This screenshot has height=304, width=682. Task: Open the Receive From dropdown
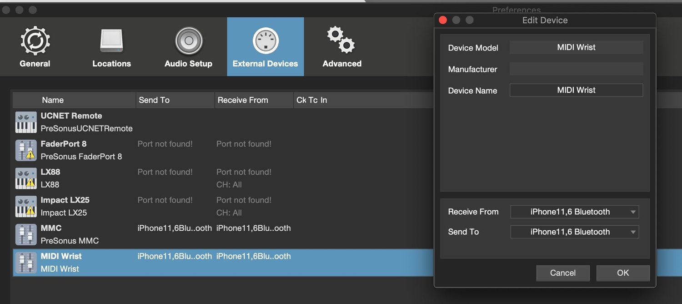[575, 212]
